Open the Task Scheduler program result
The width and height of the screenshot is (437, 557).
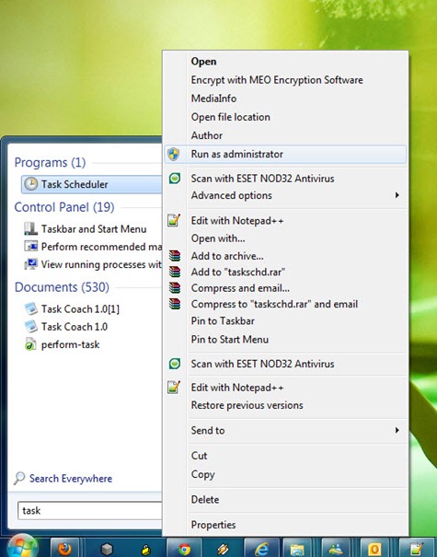click(x=92, y=184)
